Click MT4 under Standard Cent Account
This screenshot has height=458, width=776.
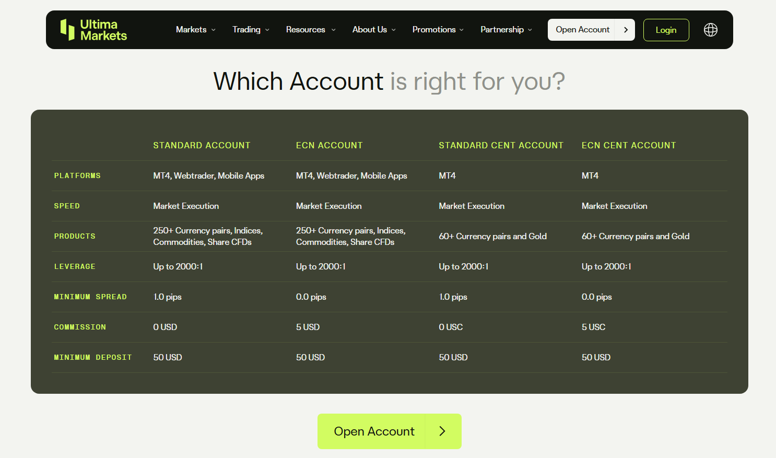(x=447, y=175)
